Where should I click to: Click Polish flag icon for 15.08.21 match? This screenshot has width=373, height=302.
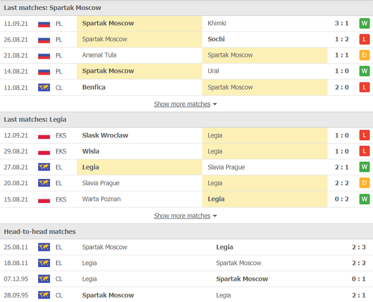(x=44, y=200)
